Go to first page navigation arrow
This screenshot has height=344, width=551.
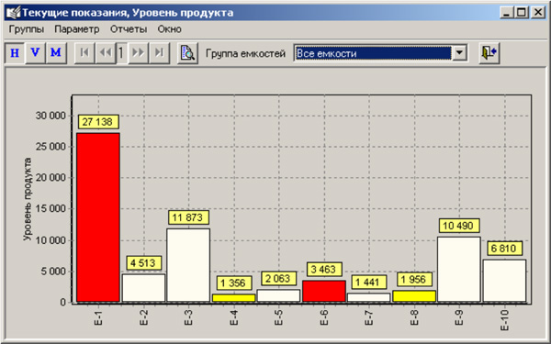coord(84,52)
